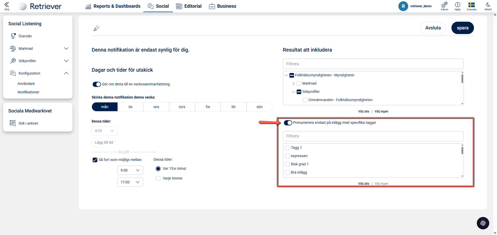
Task: Collapse the Konfiguration sidebar section
Action: 66,73
